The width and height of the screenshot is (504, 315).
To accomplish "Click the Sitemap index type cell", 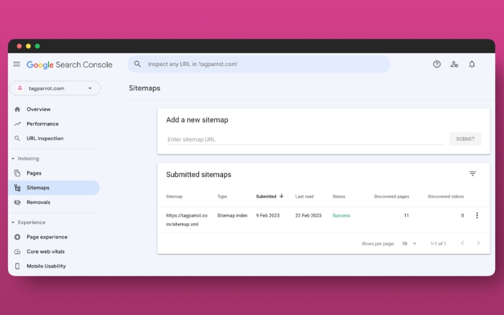I will coord(232,215).
